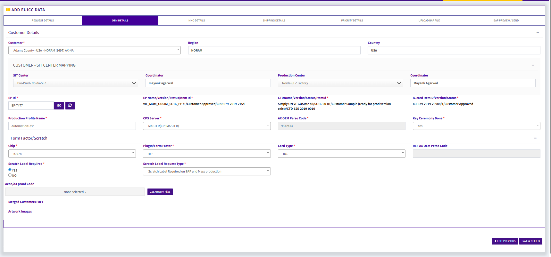This screenshot has height=257, width=551.
Task: Open Acon/AX proof Code None selected dropdown
Action: pyautogui.click(x=75, y=192)
